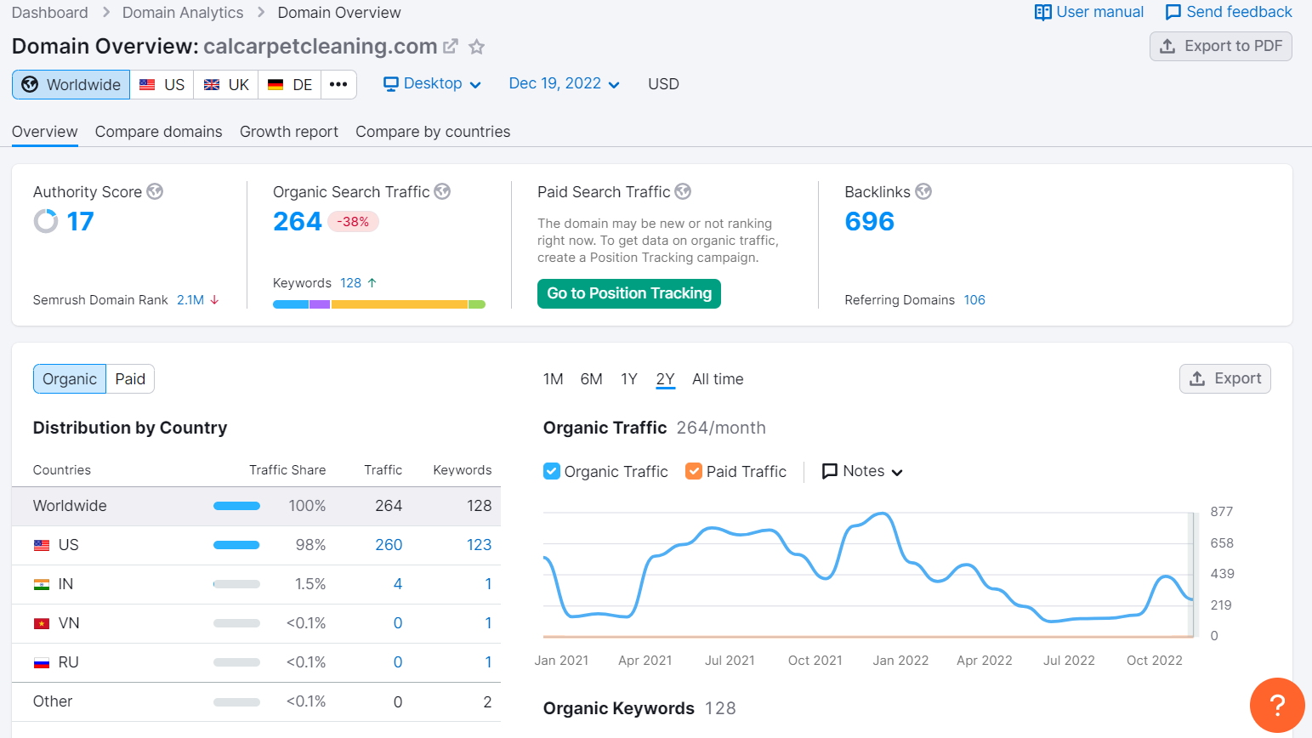The image size is (1312, 738).
Task: Click the star icon to favorite domain
Action: click(x=477, y=47)
